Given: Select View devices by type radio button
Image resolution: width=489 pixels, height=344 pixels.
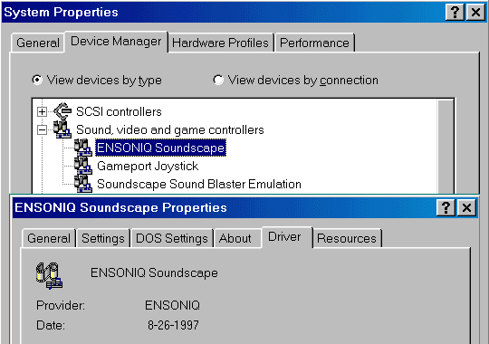Looking at the screenshot, I should pyautogui.click(x=37, y=80).
